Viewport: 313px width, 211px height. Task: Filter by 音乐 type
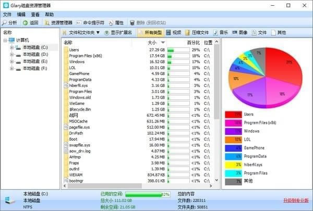coord(221,32)
